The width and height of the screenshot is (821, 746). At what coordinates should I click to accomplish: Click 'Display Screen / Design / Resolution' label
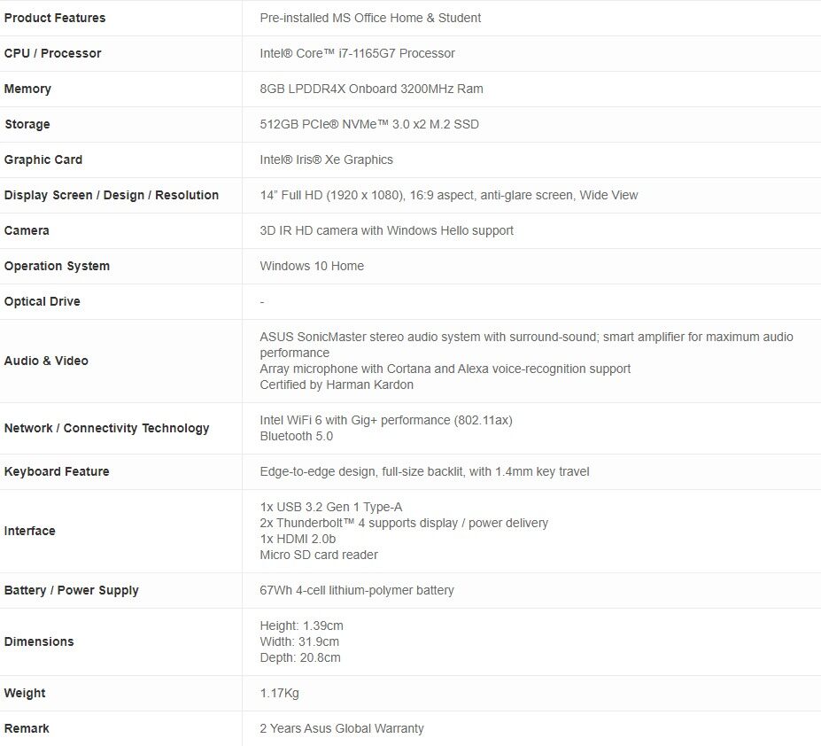pos(112,195)
